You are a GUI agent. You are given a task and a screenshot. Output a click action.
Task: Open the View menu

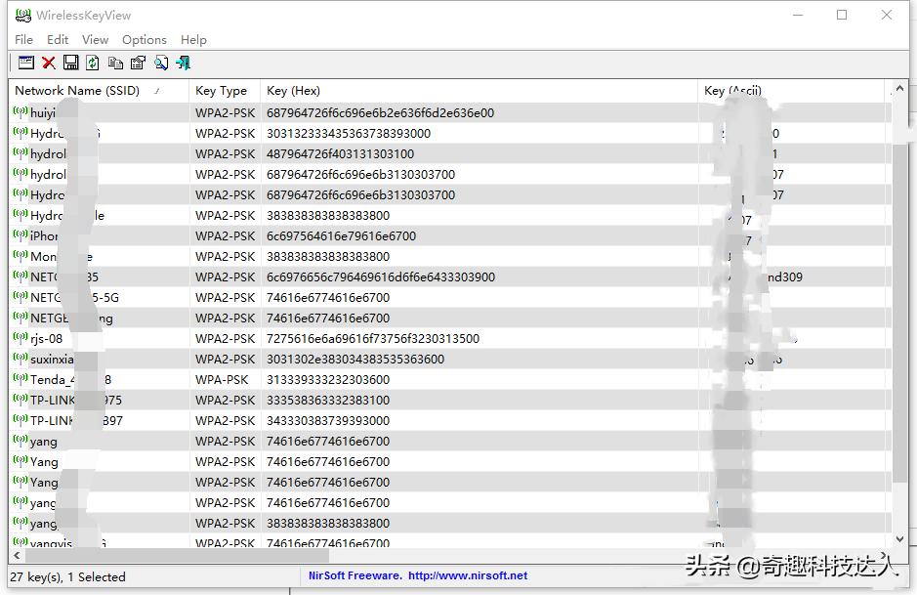click(x=95, y=39)
